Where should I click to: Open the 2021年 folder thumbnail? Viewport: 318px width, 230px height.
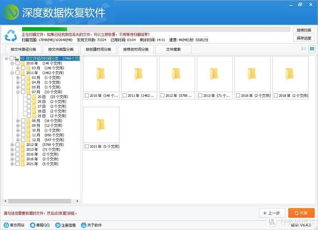(x=101, y=125)
